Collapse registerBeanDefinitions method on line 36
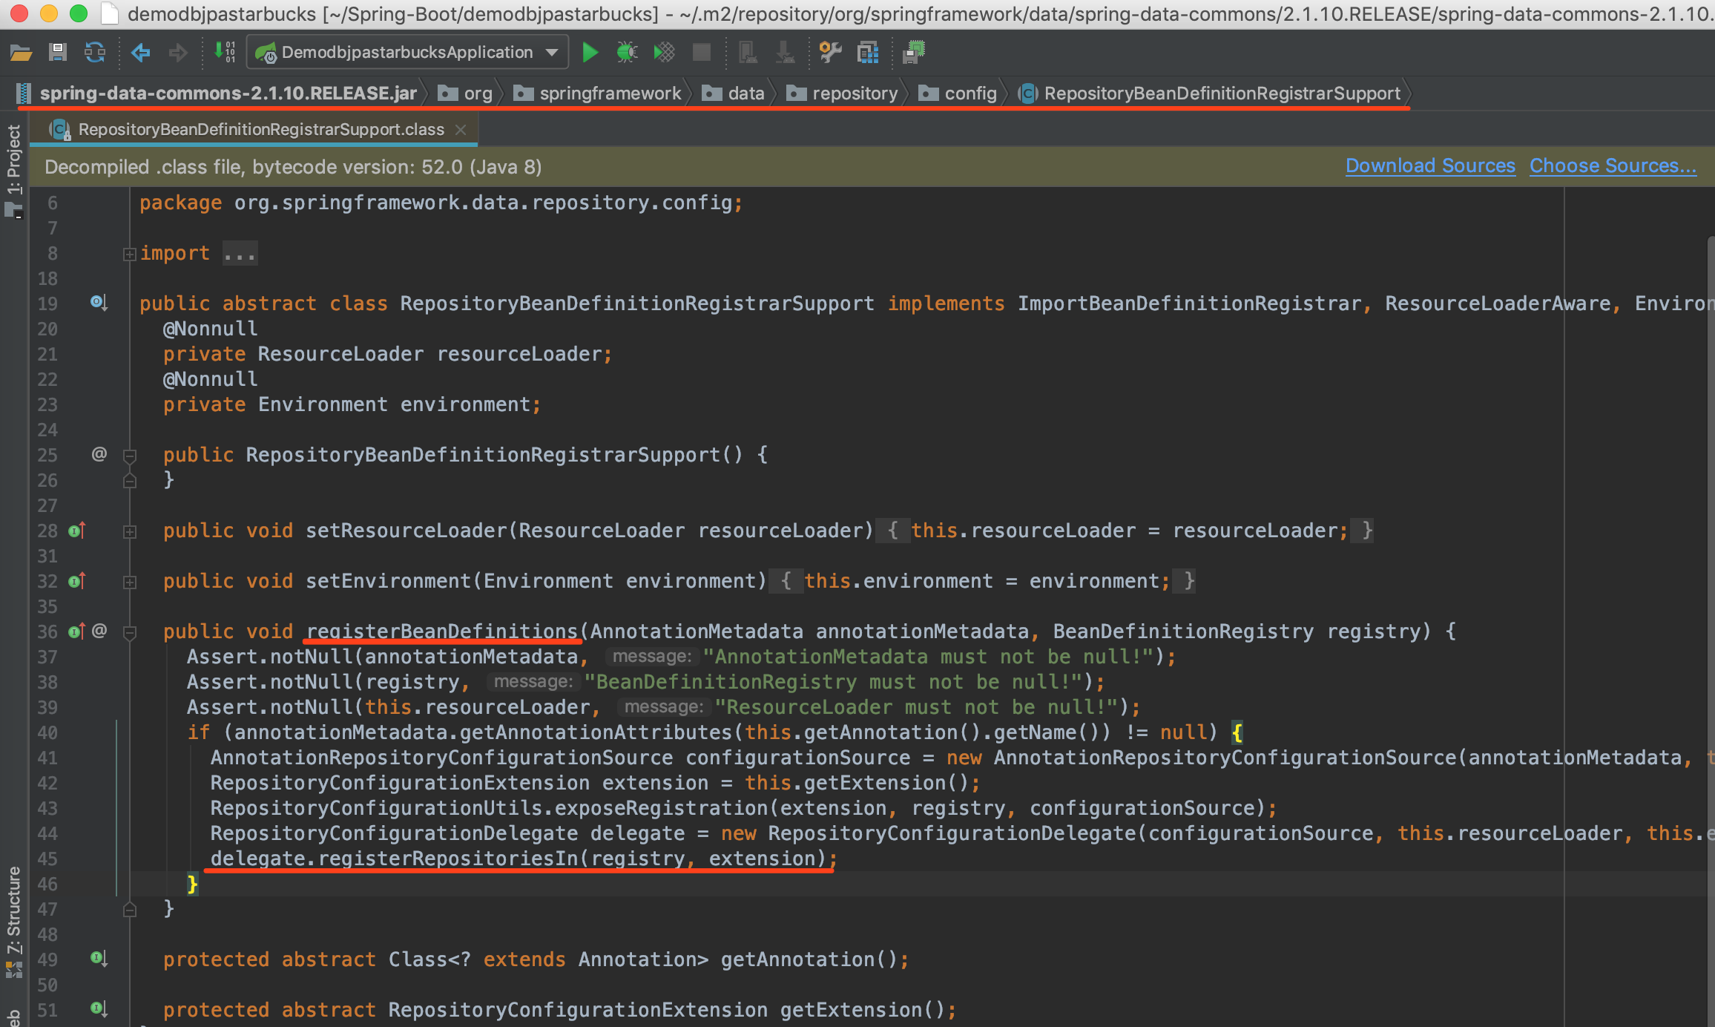1715x1027 pixels. pyautogui.click(x=129, y=633)
